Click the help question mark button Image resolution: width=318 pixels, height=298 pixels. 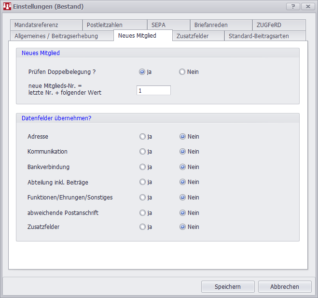pyautogui.click(x=293, y=6)
